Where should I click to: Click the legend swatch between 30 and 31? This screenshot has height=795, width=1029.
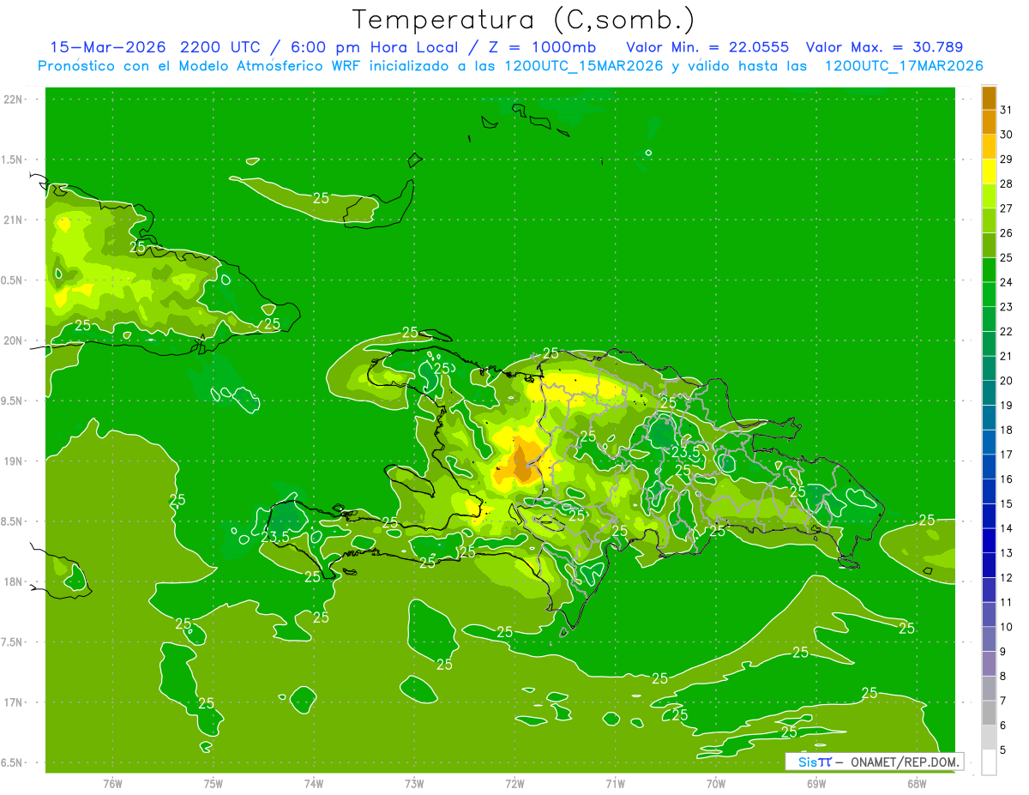[x=989, y=123]
